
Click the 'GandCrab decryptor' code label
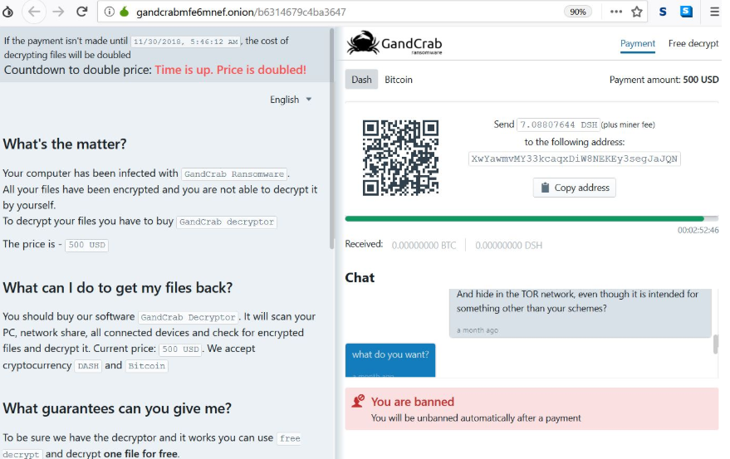click(227, 222)
